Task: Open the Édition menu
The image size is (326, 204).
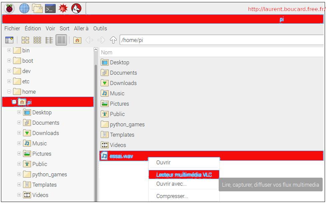Action: point(33,28)
